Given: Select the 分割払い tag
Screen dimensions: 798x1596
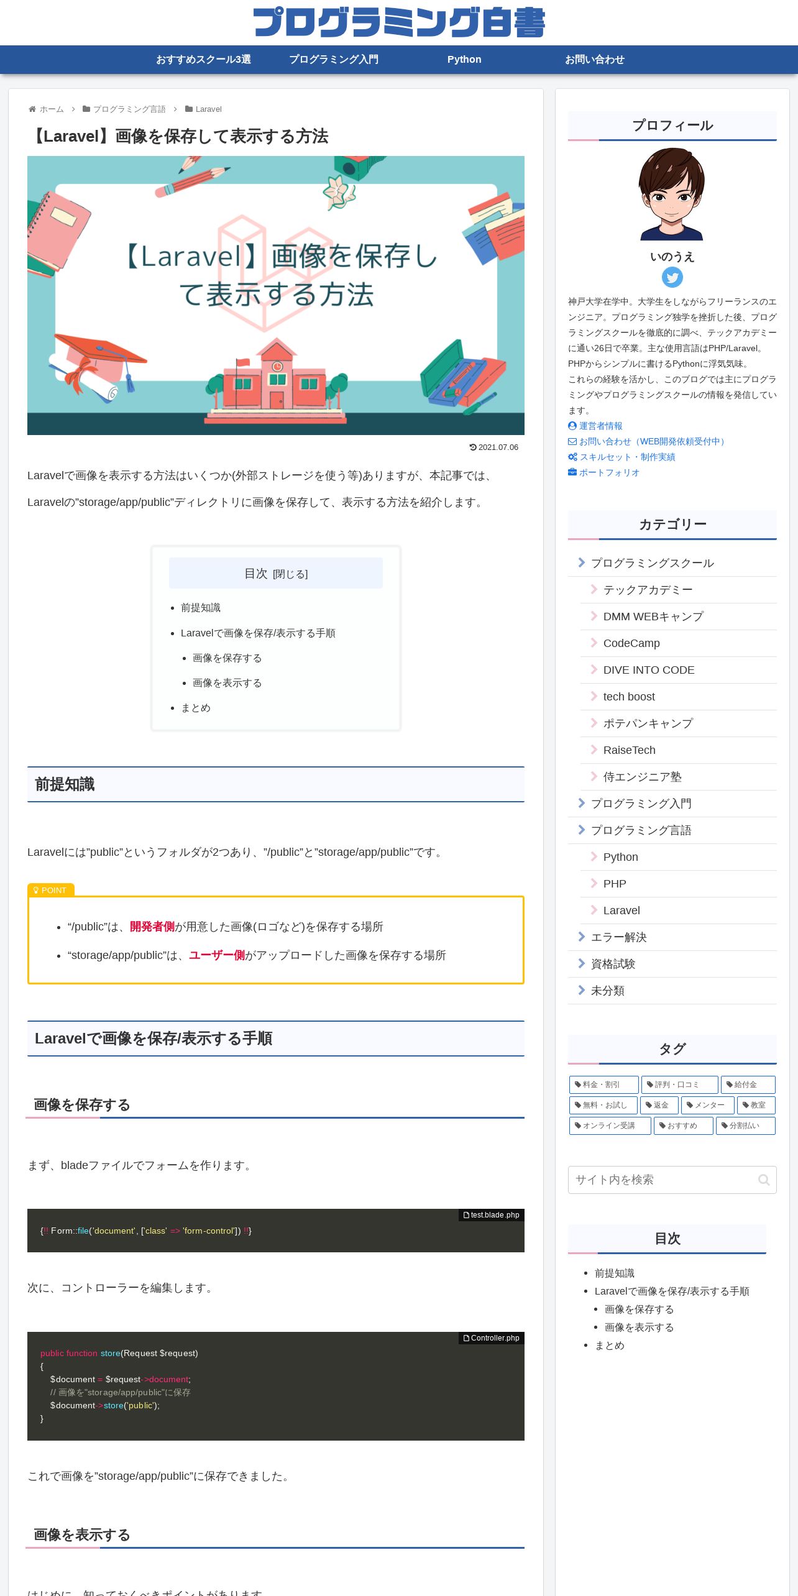Looking at the screenshot, I should tap(745, 1126).
